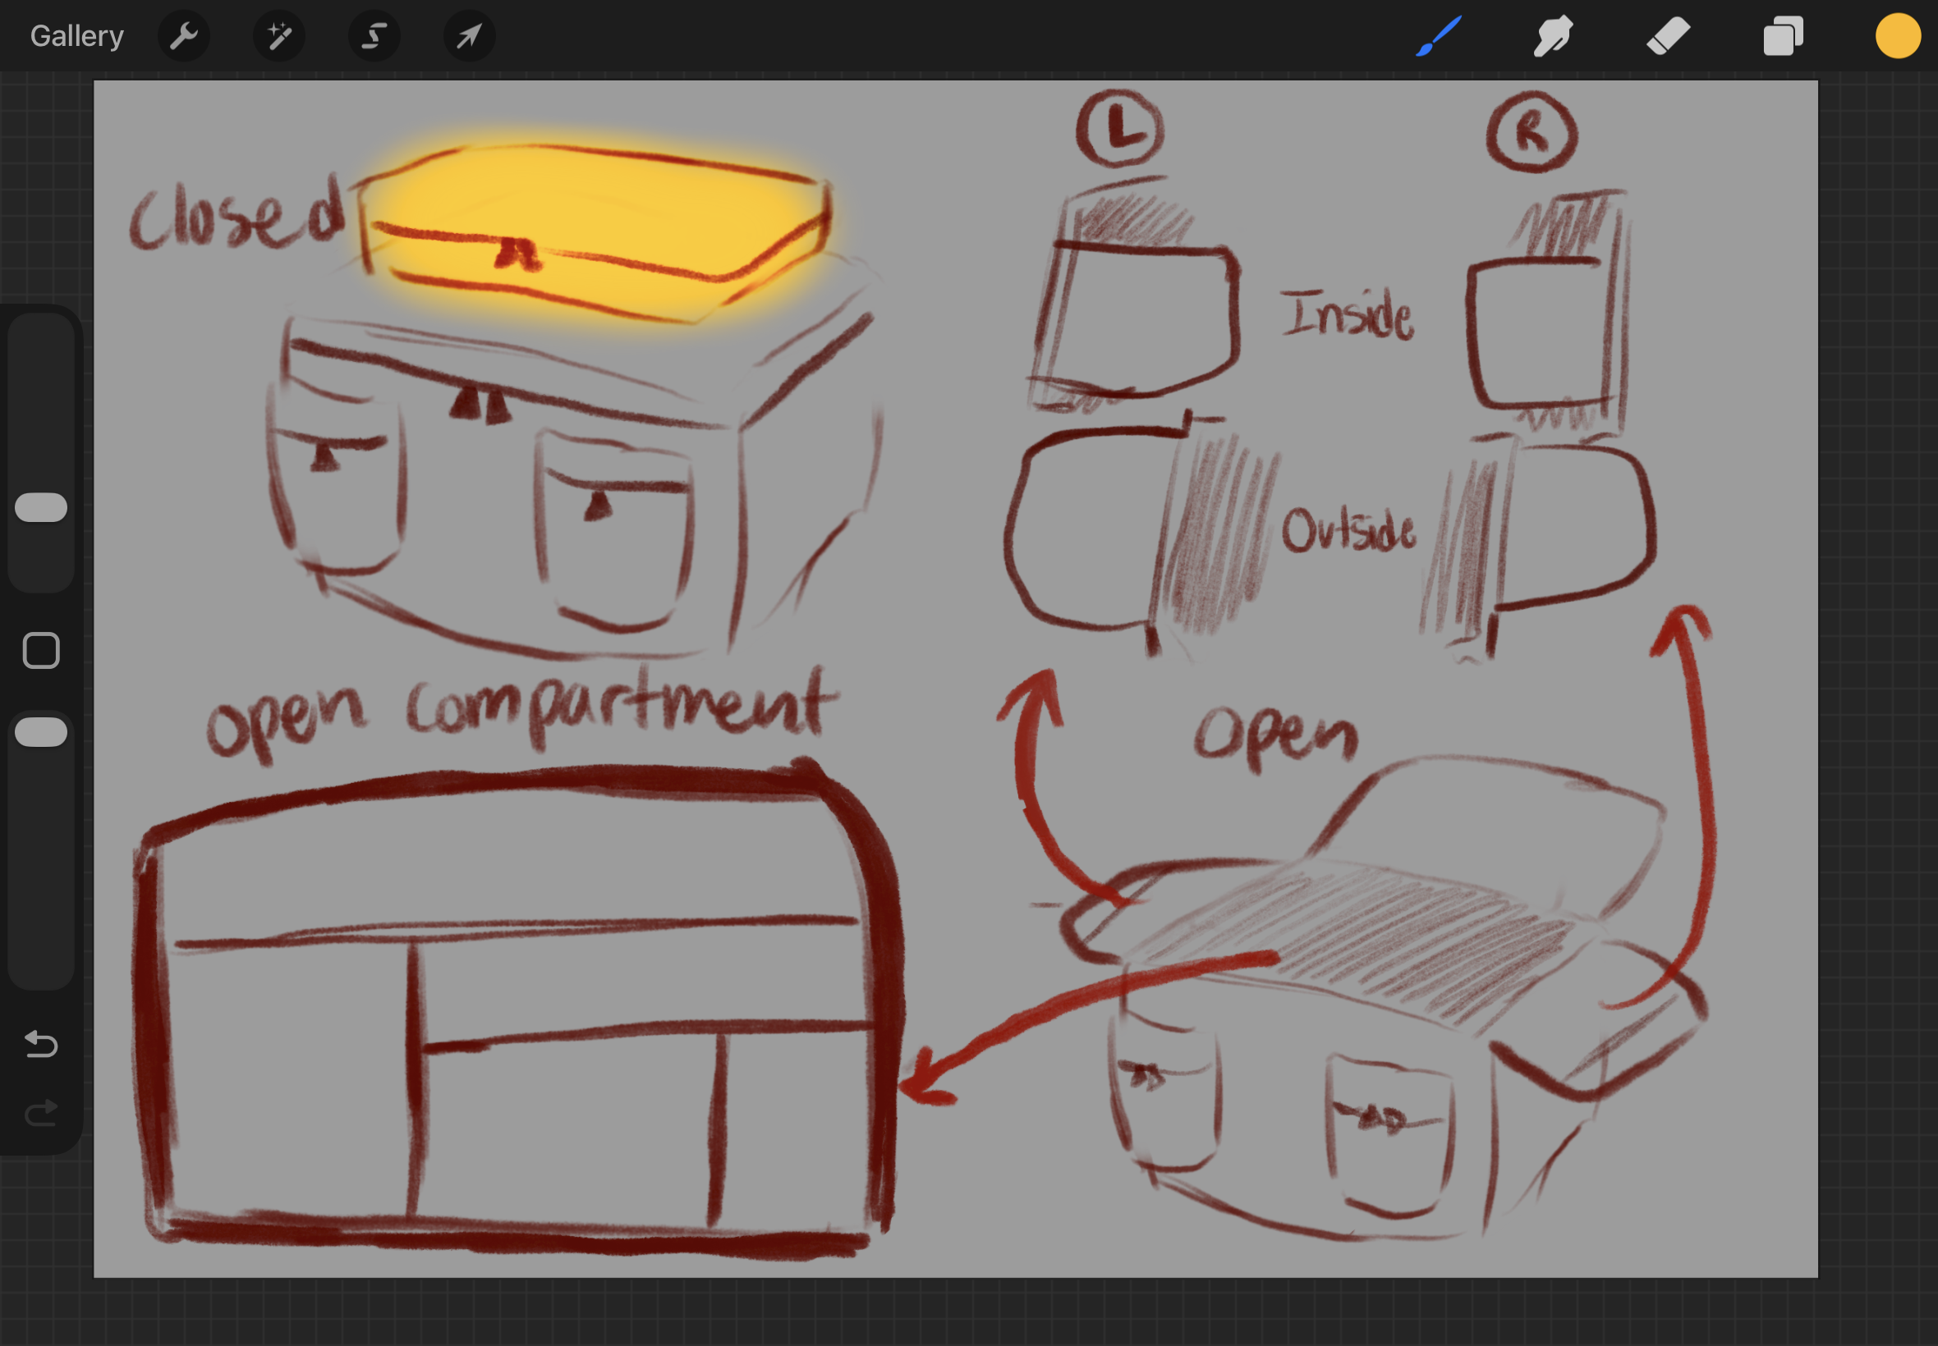
Task: Click the brush opacity slider handle
Action: pos(40,732)
